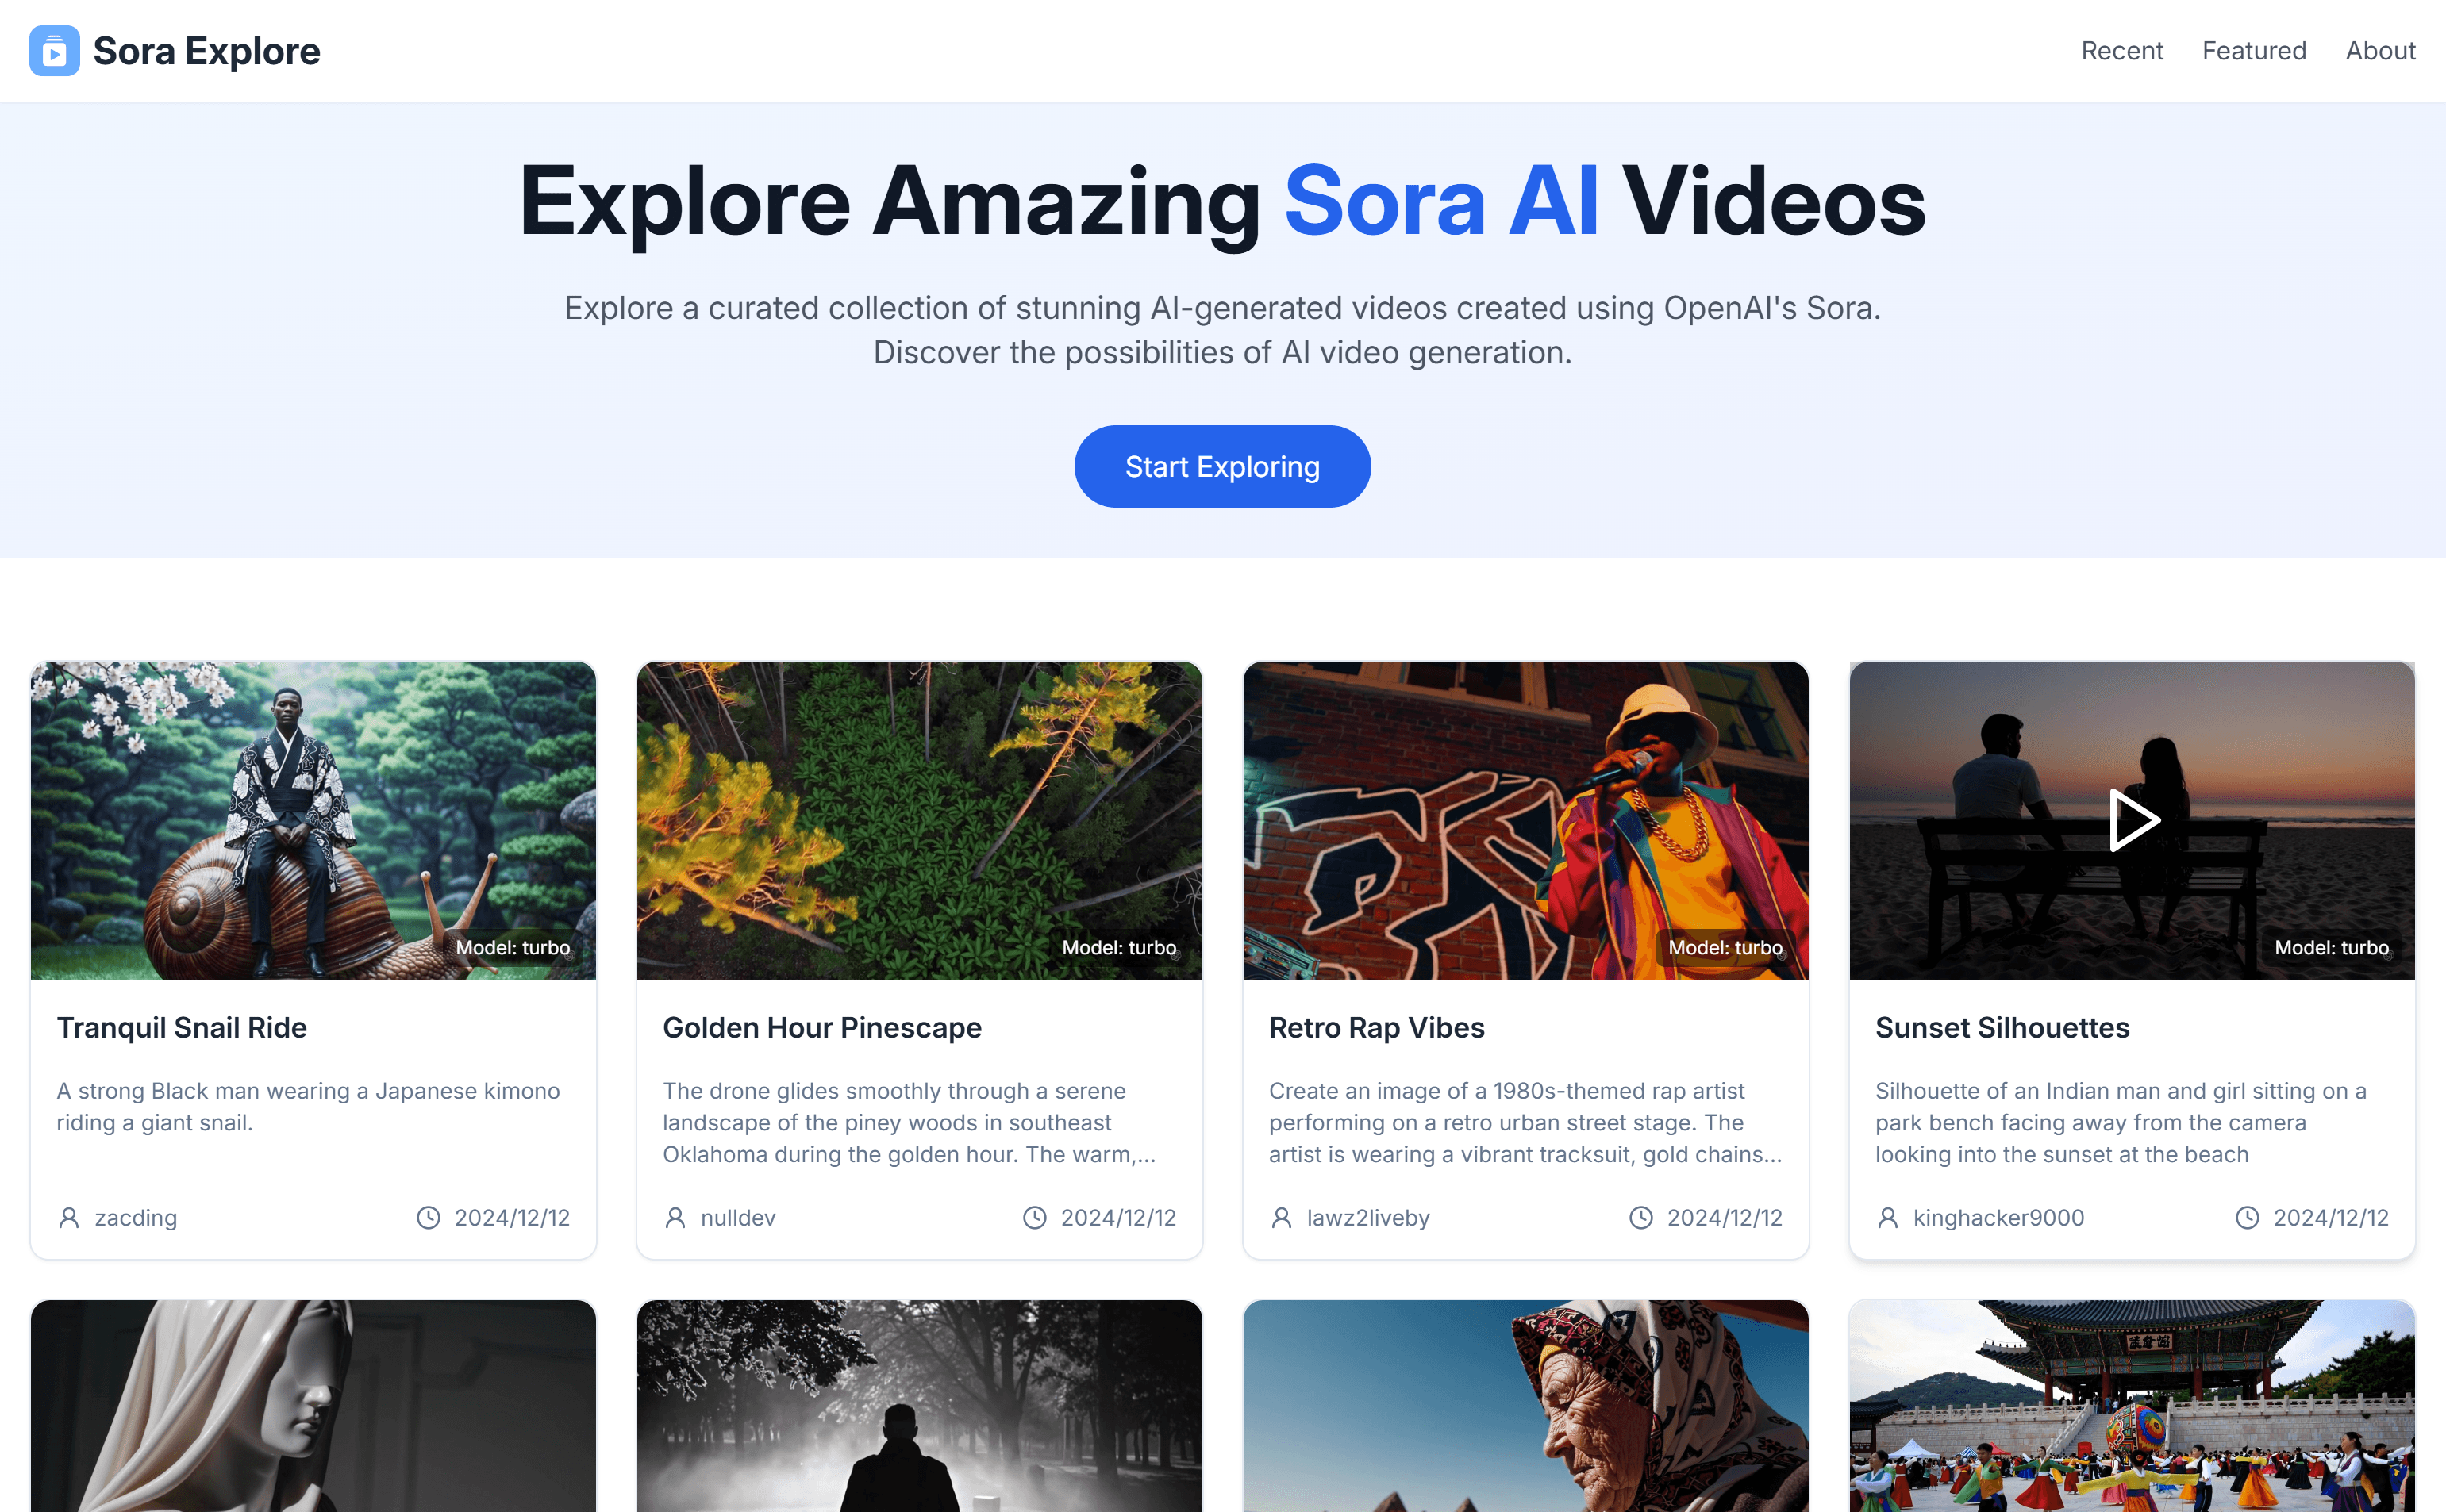Click the clock icon on Sunset Silhouettes card
Screen dimensions: 2446x1512
[x=2247, y=1217]
